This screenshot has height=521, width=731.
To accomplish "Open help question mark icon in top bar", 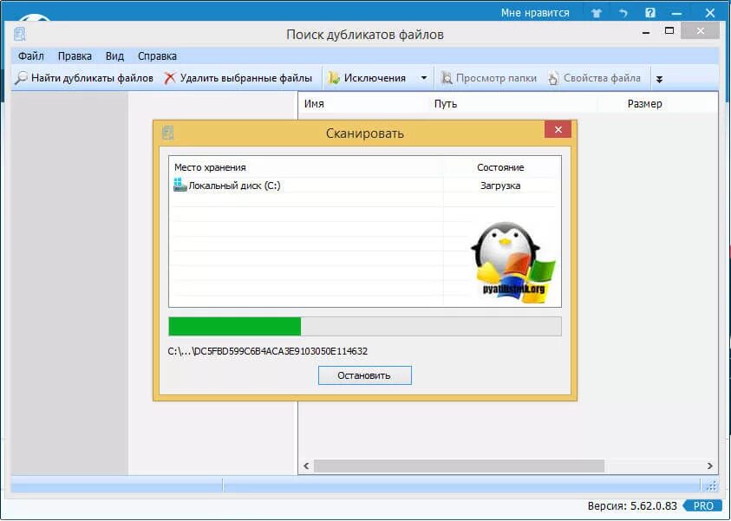I will click(650, 13).
